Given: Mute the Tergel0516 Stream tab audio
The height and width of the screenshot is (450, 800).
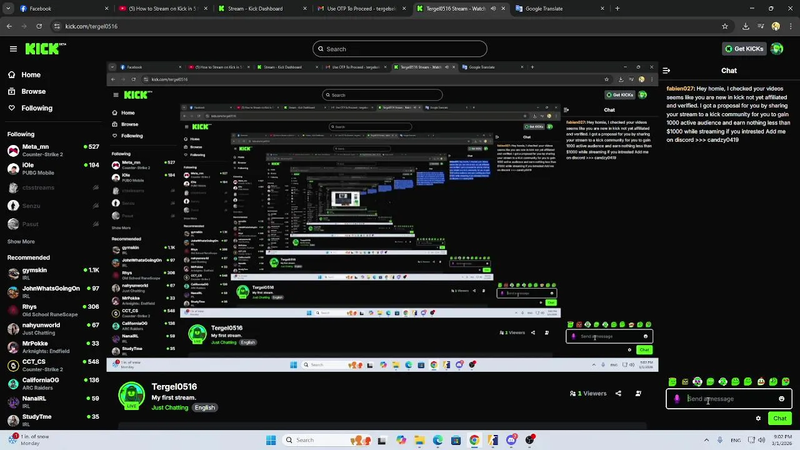Looking at the screenshot, I should tap(492, 9).
